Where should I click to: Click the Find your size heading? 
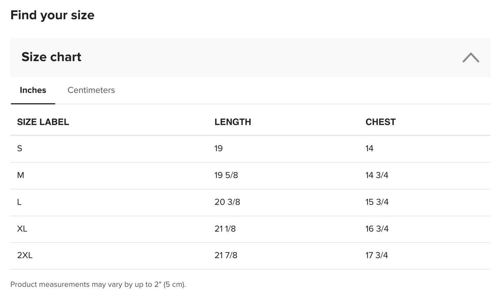pyautogui.click(x=52, y=15)
